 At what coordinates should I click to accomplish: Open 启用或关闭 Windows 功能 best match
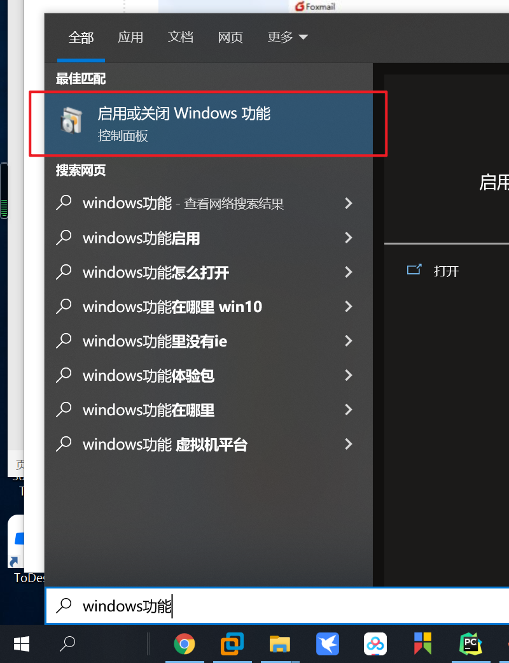click(x=209, y=124)
